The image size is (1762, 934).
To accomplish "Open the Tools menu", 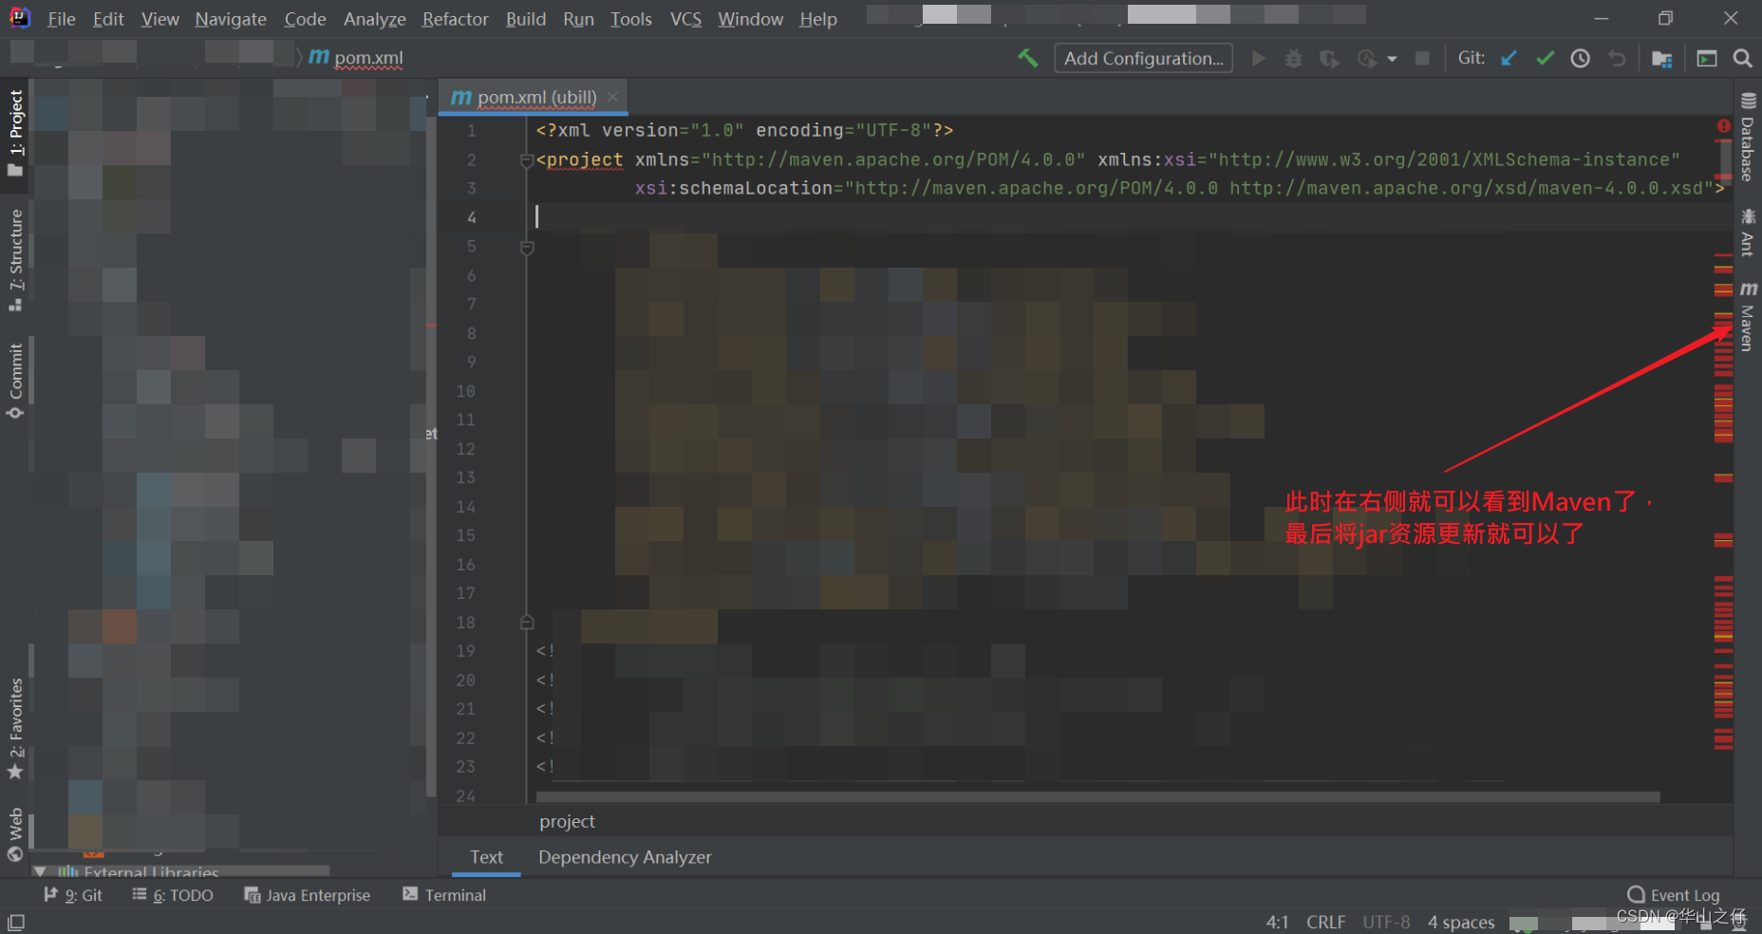I will 630,19.
